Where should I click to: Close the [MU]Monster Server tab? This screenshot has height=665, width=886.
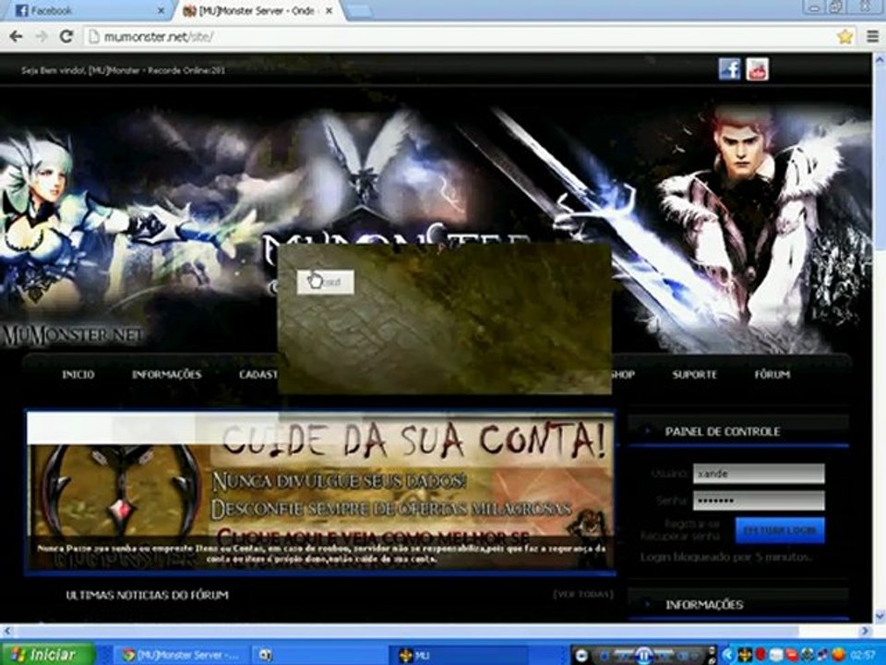click(x=329, y=11)
